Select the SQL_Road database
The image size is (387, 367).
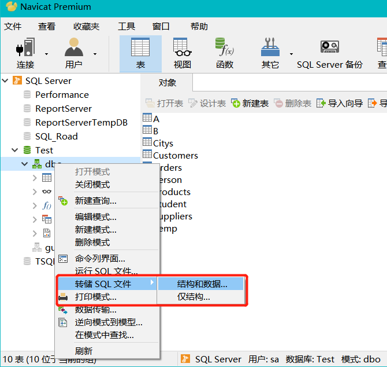coord(57,136)
